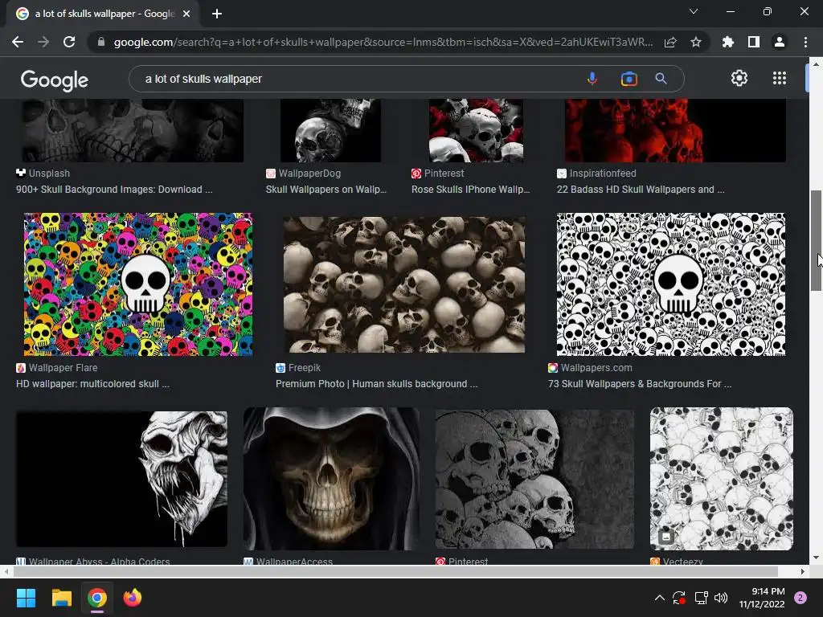The image size is (823, 617).
Task: Open the Chrome profile menu
Action: tap(780, 42)
